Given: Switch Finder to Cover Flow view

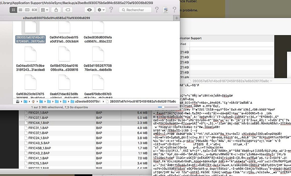Looking at the screenshot, I should click(x=34, y=10).
